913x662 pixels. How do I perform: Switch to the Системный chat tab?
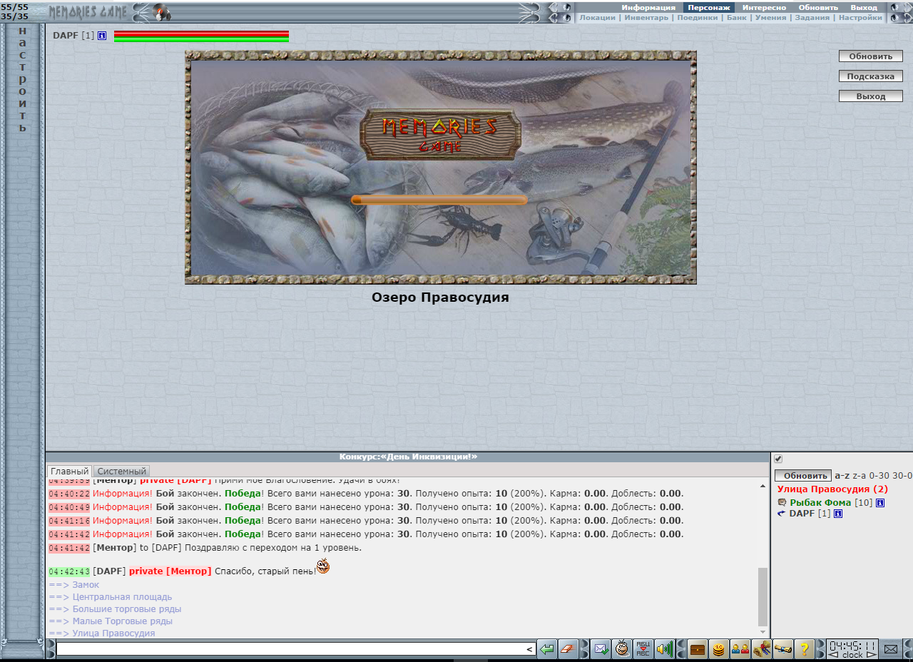(x=122, y=472)
